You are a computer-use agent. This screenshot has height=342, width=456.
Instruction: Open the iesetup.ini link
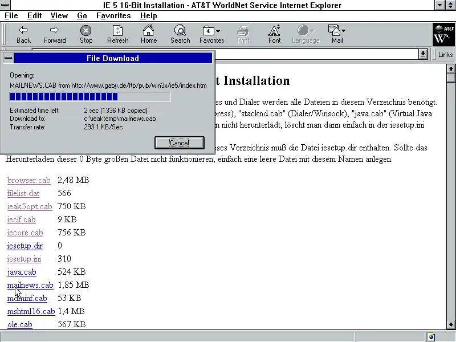(x=24, y=259)
